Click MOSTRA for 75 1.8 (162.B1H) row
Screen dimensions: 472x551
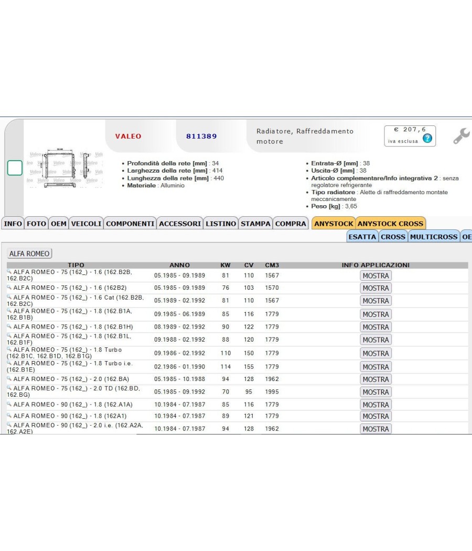(x=376, y=327)
